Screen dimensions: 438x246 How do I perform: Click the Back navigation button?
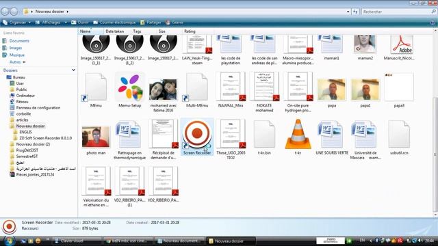5,12
